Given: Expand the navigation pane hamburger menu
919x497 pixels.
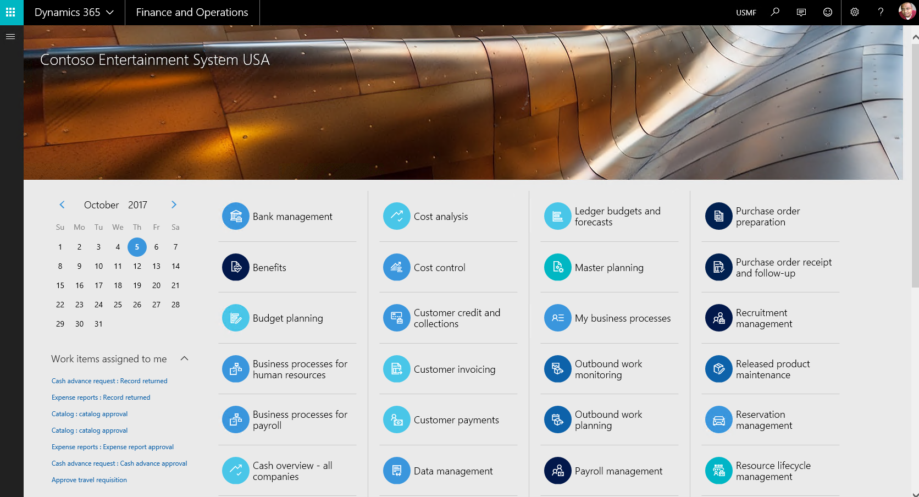Looking at the screenshot, I should tap(10, 37).
